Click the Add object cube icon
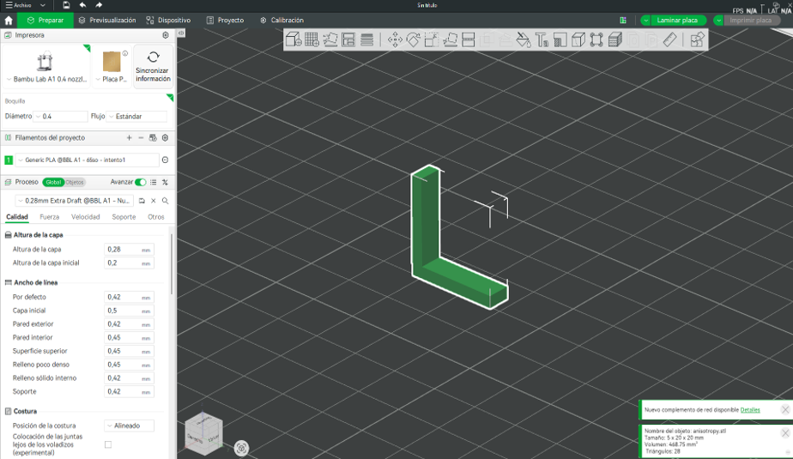This screenshot has width=793, height=459. click(294, 39)
